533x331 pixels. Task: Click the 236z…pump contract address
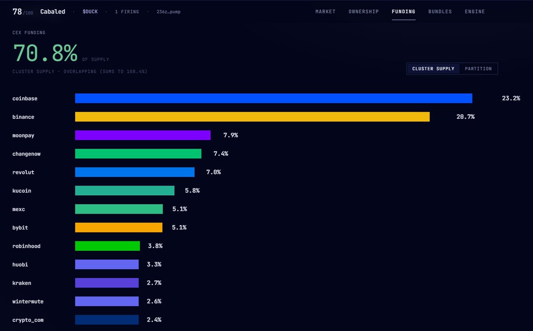coord(169,12)
